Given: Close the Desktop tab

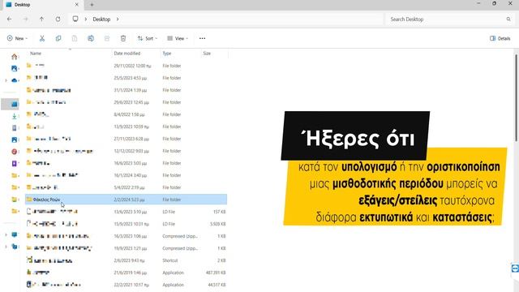Looking at the screenshot, I should [77, 5].
